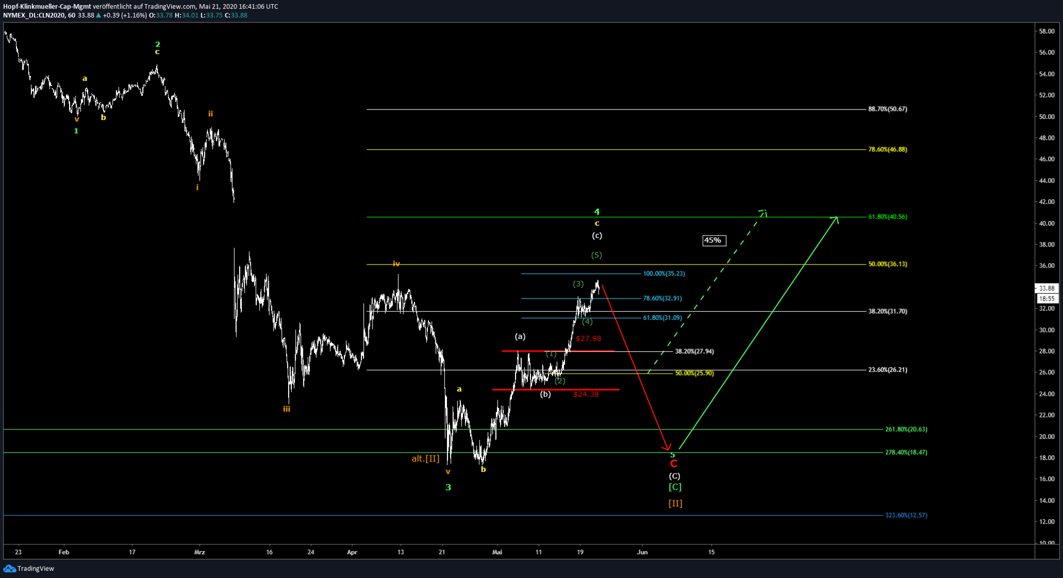Click author name Hopf-Klinkmueller-Cap-Mgmt
This screenshot has width=1063, height=578.
point(47,6)
